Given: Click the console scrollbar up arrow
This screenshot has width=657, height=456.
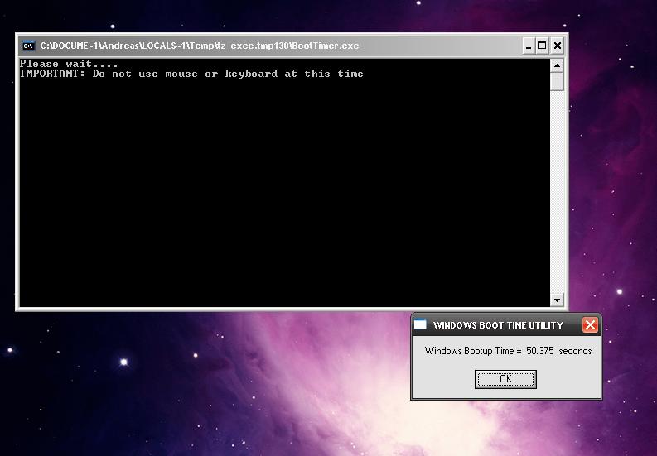Looking at the screenshot, I should 557,65.
